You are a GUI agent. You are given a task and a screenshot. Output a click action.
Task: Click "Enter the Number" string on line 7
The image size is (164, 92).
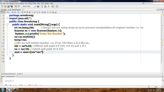point(51,34)
